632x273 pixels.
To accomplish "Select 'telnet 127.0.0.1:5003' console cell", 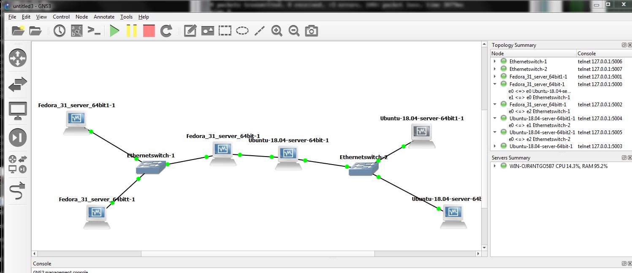I will point(600,146).
